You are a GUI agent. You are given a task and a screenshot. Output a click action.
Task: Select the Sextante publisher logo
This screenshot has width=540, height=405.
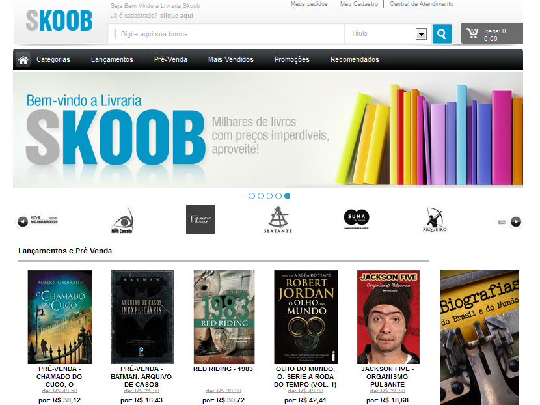pyautogui.click(x=277, y=219)
